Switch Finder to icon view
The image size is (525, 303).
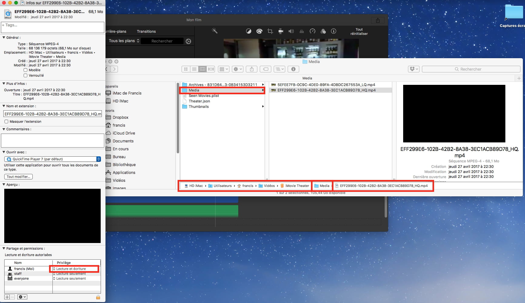pos(186,69)
